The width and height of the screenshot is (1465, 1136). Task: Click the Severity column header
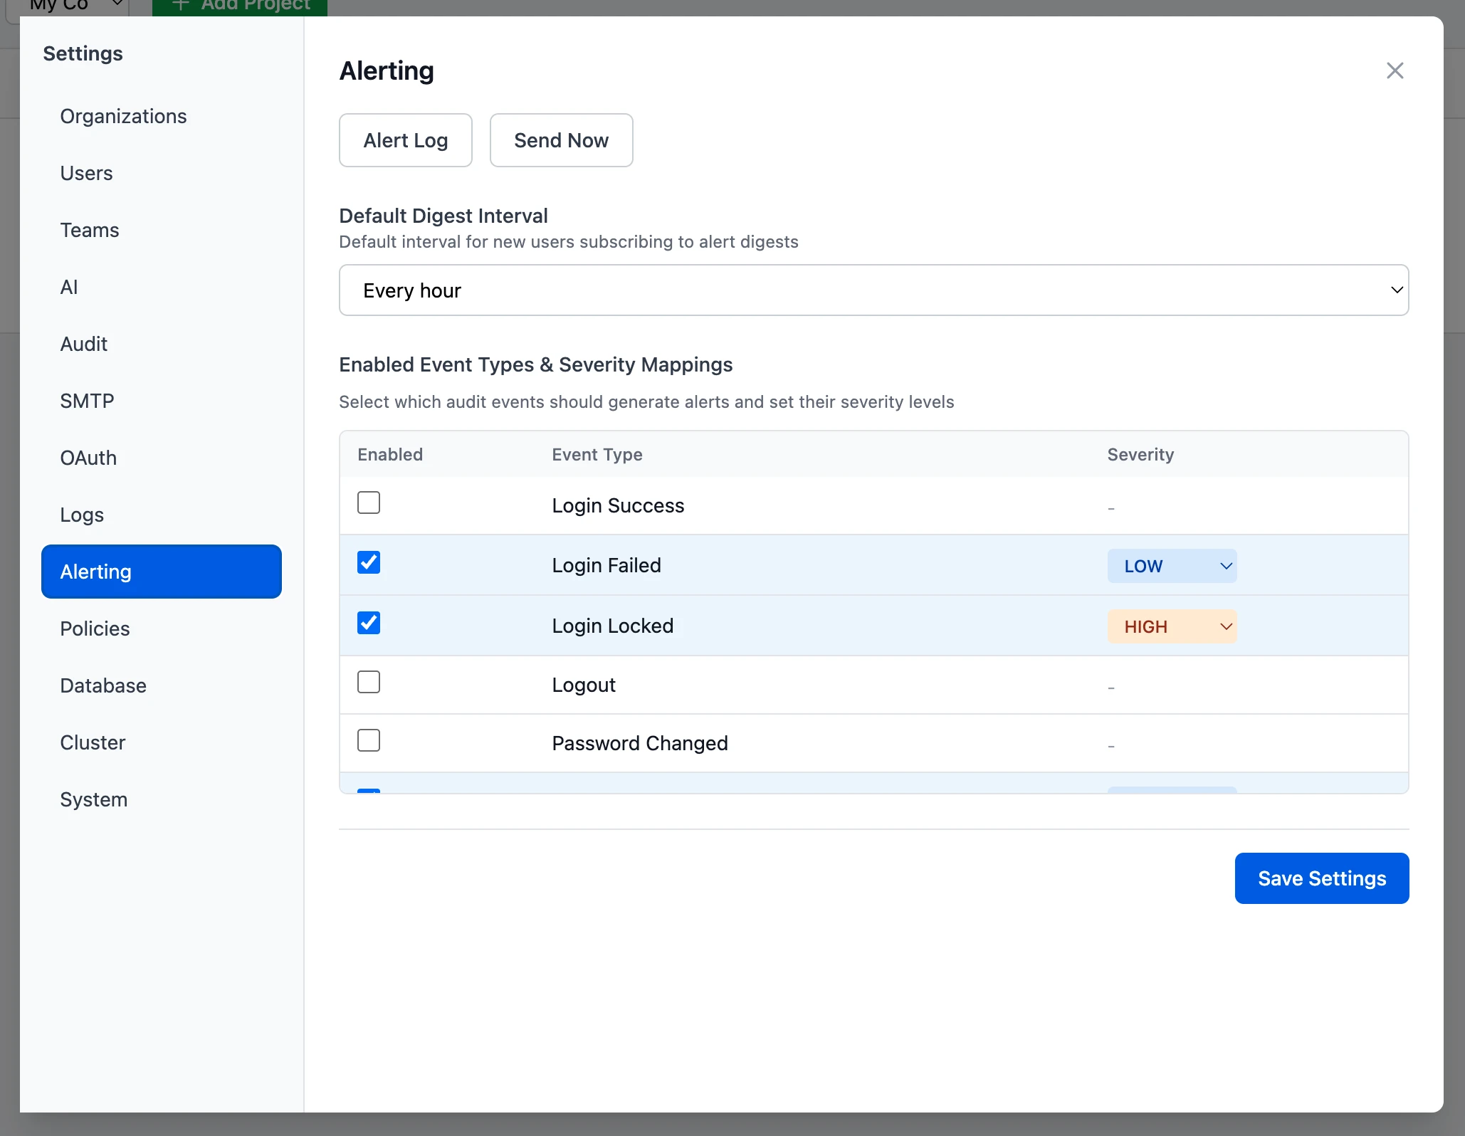coord(1140,454)
